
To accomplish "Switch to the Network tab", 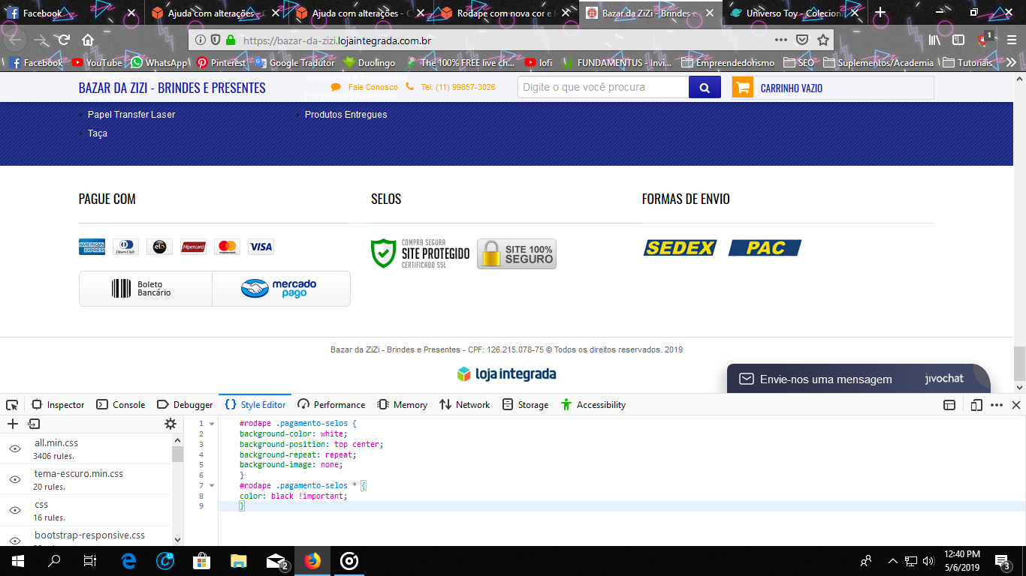I will [x=465, y=405].
